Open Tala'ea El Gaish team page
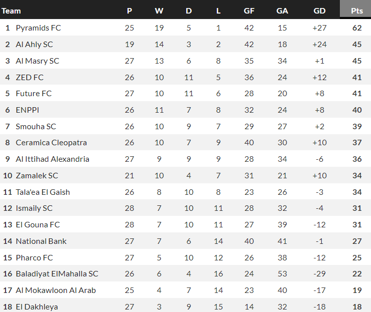371x312 pixels. [x=43, y=192]
